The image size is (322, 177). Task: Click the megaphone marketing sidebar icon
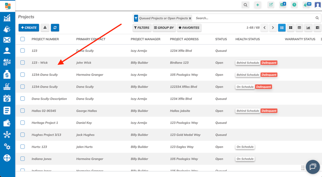7,29
